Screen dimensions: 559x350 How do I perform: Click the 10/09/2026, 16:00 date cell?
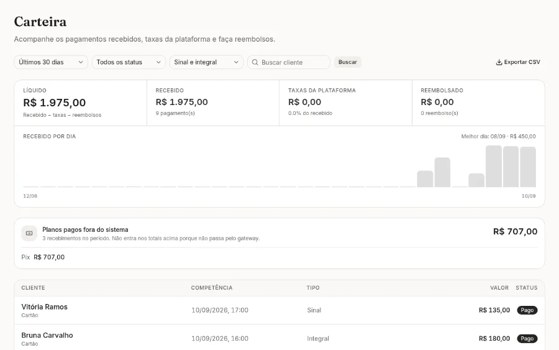pyautogui.click(x=220, y=339)
